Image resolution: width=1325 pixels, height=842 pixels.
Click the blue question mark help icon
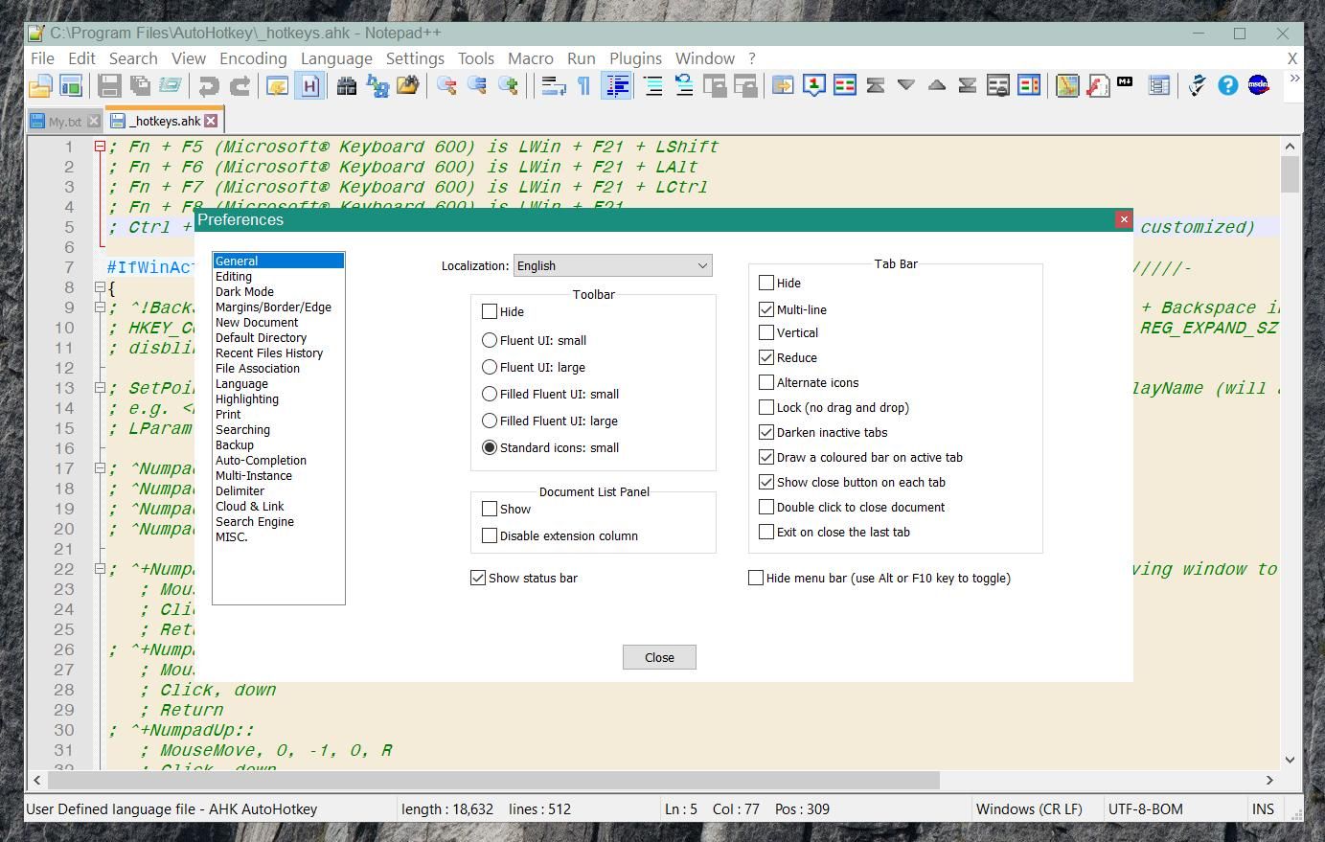(x=1227, y=86)
